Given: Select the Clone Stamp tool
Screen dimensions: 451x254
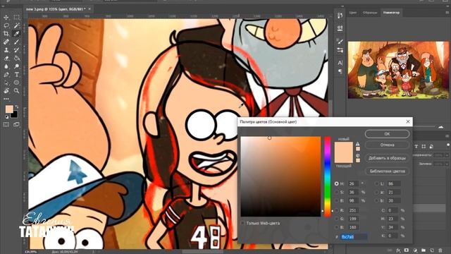Looking at the screenshot, I should (x=6, y=50).
